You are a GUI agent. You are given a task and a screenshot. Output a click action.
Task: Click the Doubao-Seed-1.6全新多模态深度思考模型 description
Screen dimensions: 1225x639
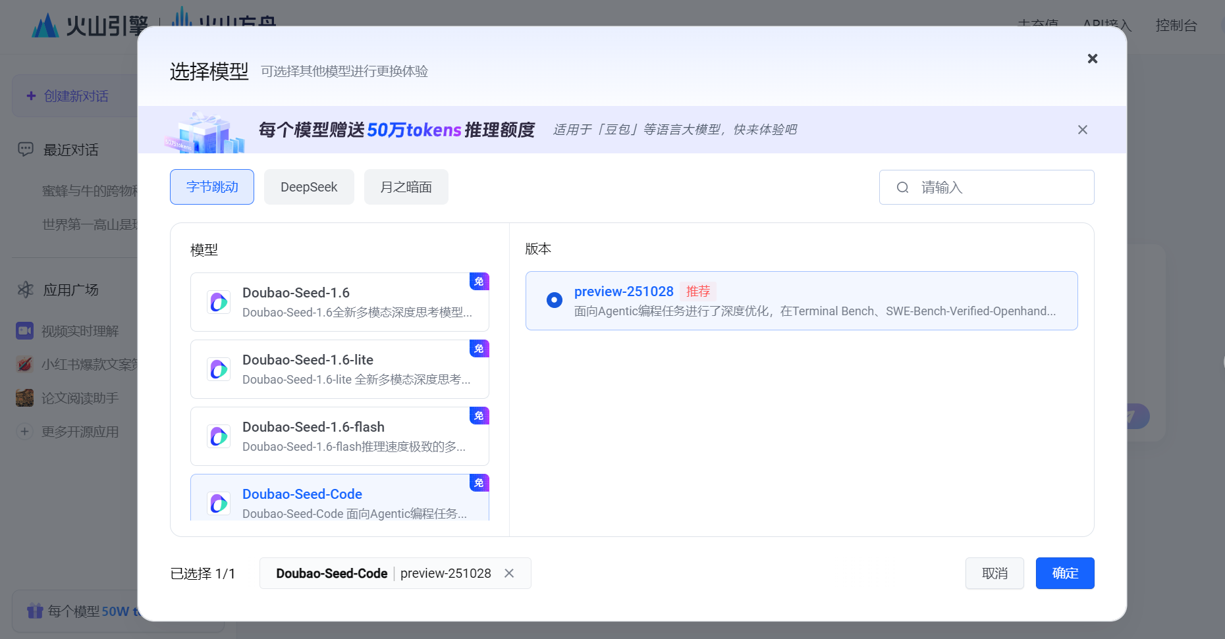pos(357,313)
